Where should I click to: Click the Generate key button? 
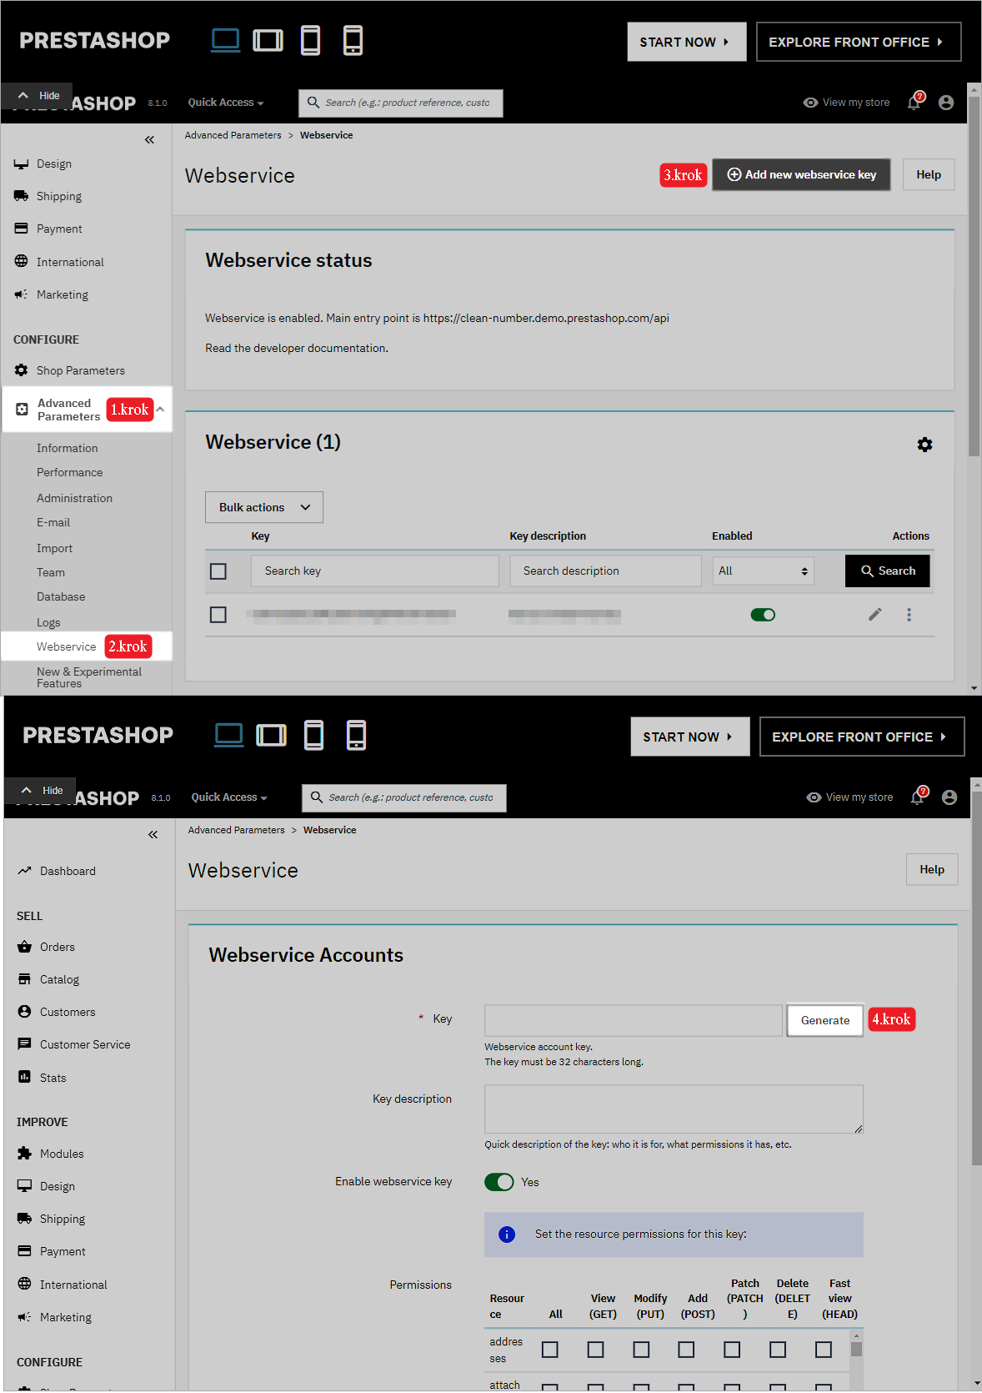pyautogui.click(x=824, y=1020)
